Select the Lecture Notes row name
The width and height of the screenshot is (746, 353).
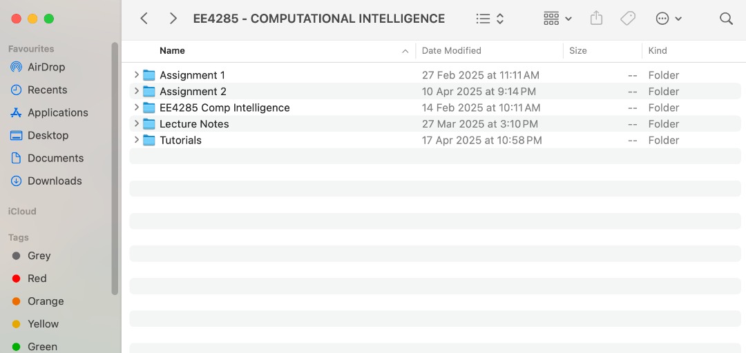pos(194,124)
